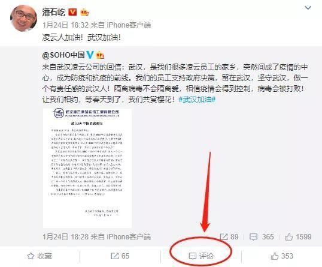Open the 评论 comment section
322x267 pixels.
point(201,256)
